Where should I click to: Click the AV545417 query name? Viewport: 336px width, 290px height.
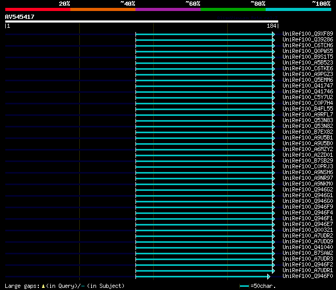(20, 17)
